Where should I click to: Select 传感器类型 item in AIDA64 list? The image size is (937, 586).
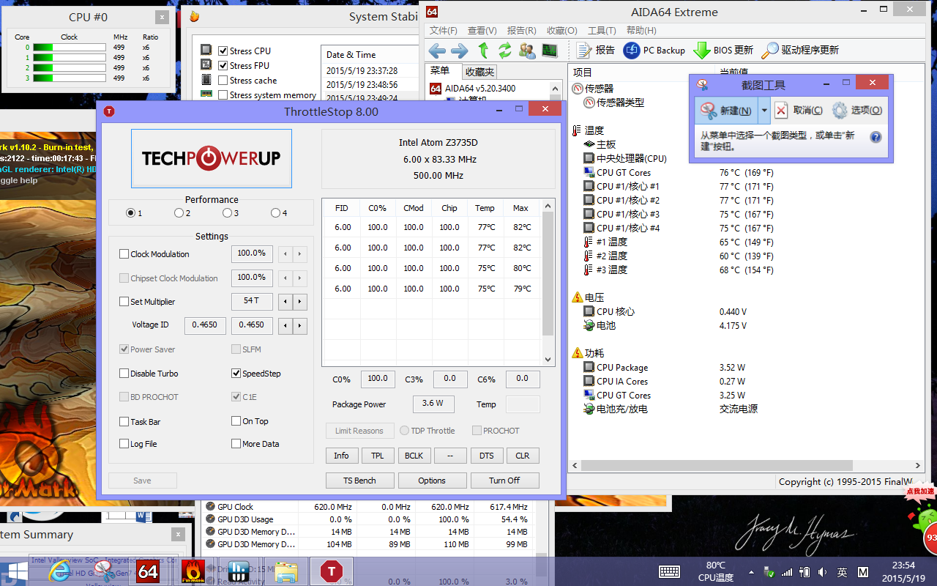pos(613,103)
